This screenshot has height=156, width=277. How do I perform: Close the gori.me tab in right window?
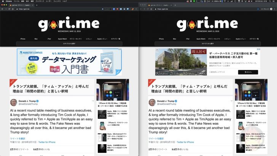[x=171, y=5]
